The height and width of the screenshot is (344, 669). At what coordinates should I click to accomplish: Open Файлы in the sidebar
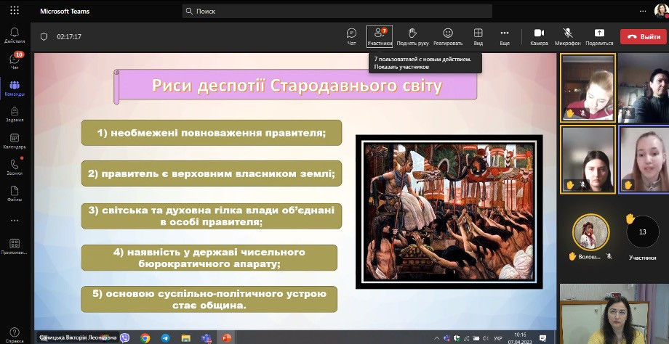click(x=15, y=194)
